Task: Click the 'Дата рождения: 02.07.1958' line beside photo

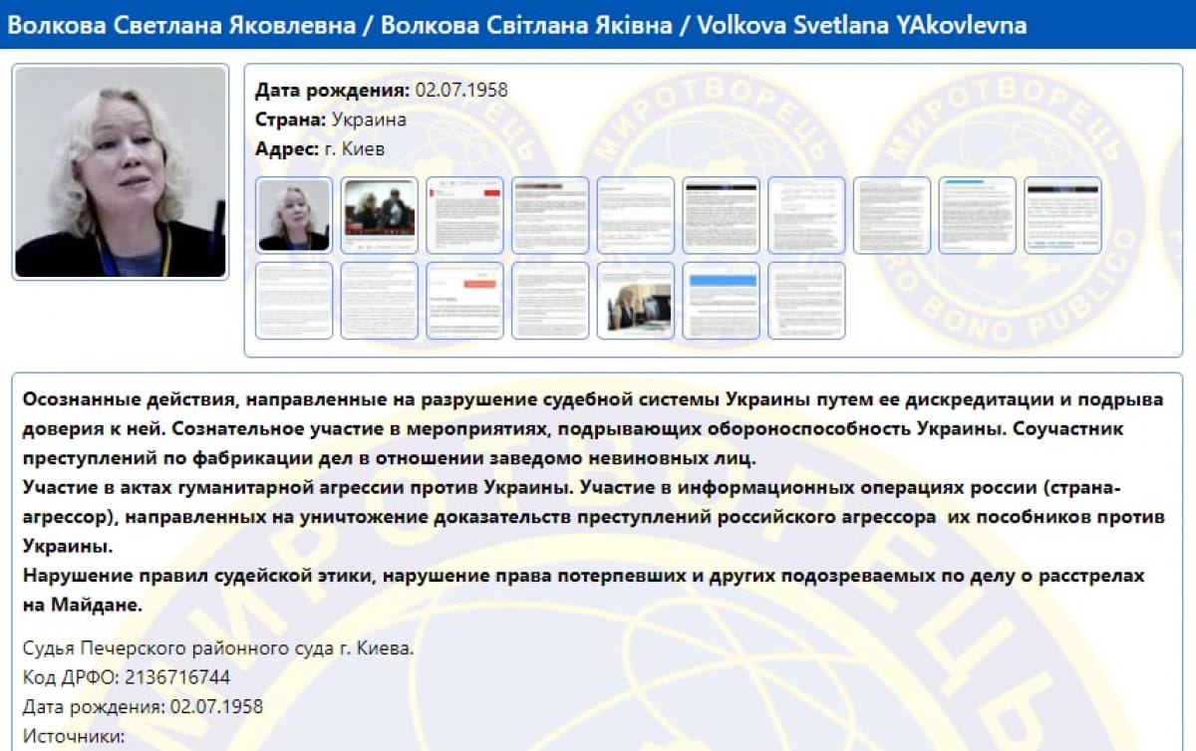Action: click(x=382, y=90)
